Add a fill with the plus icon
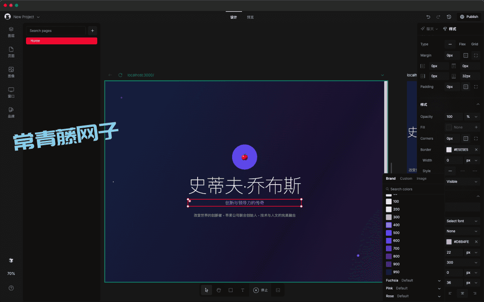Viewport: 484px width, 302px height. (476, 127)
